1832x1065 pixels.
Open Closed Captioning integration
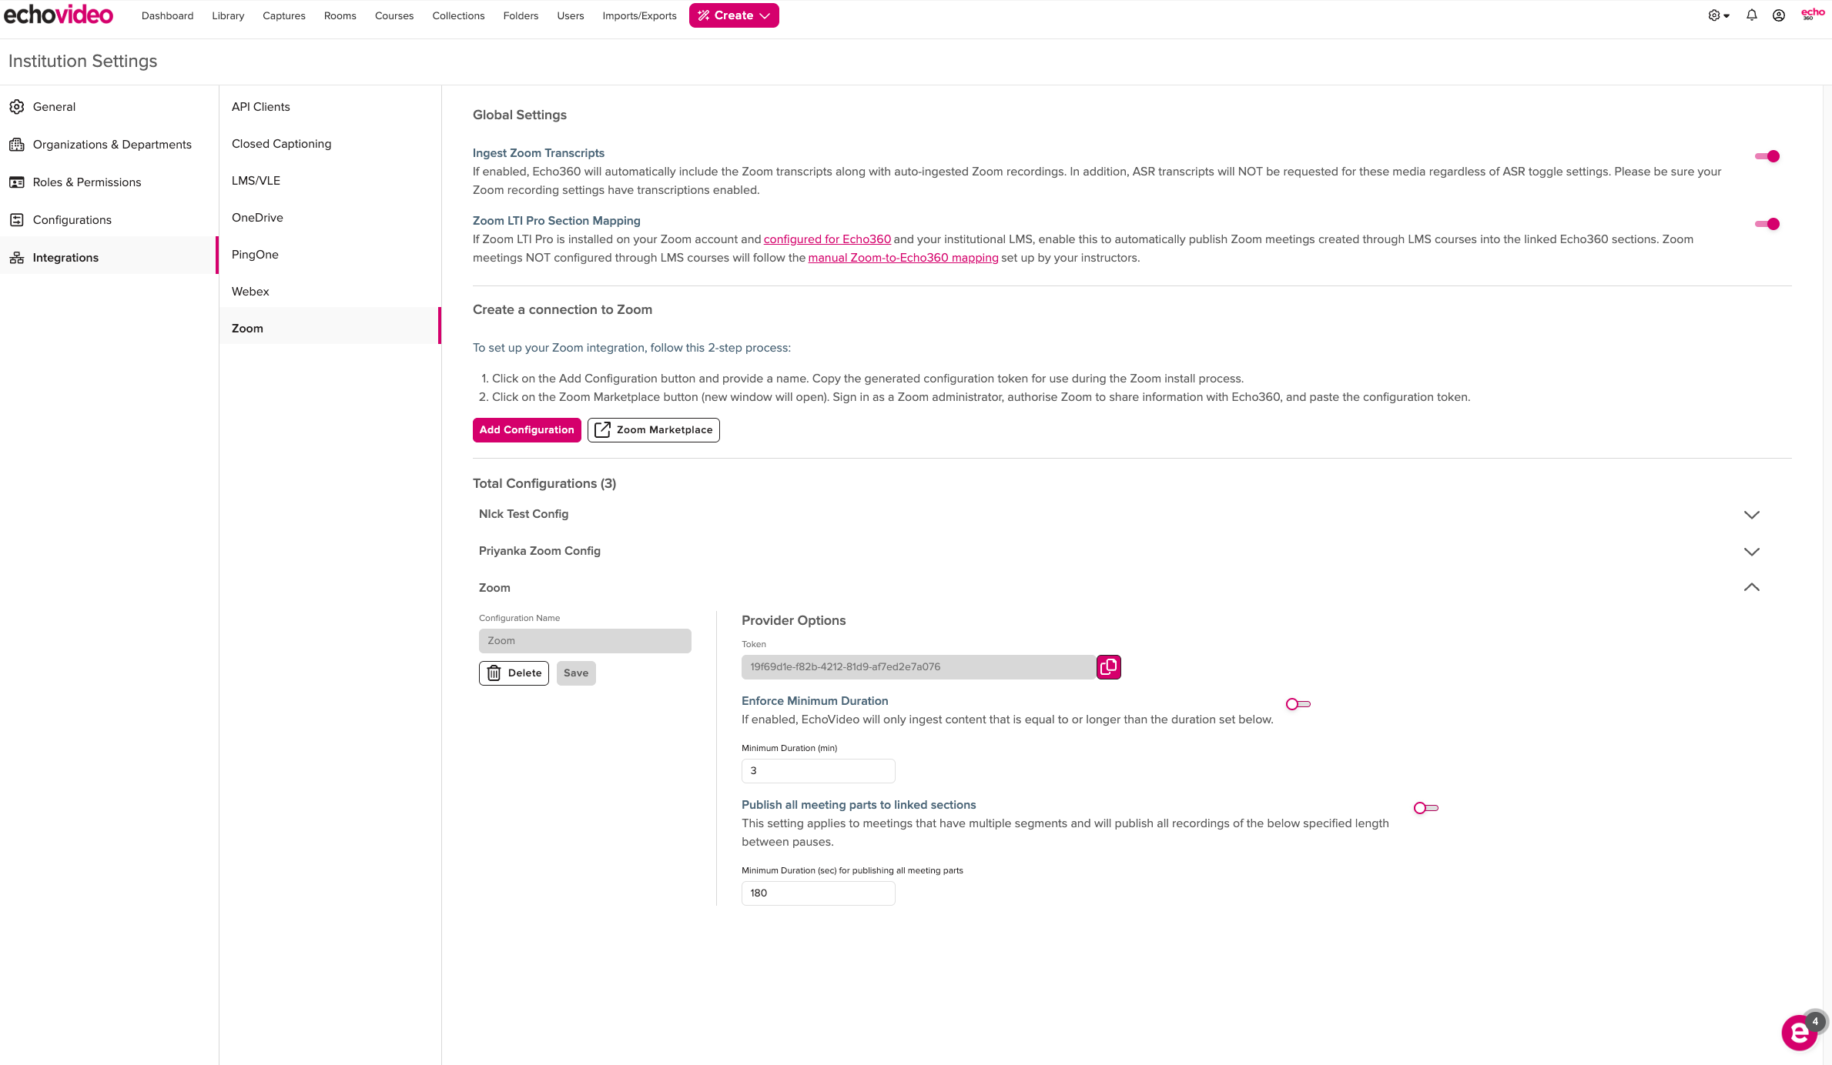330,144
